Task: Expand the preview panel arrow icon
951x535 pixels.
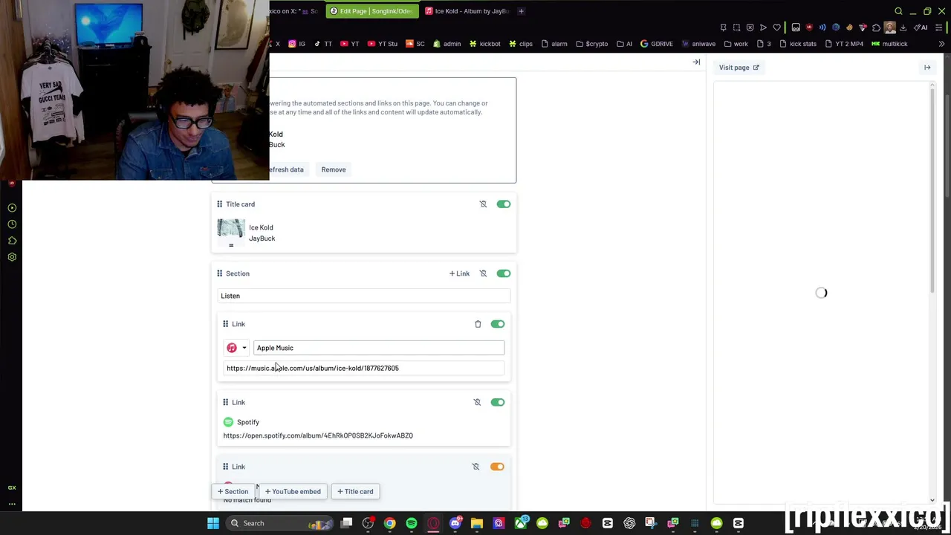Action: (x=927, y=68)
